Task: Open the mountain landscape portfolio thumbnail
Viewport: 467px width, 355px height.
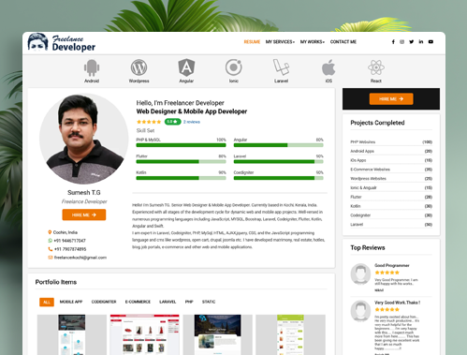Action: 217,334
